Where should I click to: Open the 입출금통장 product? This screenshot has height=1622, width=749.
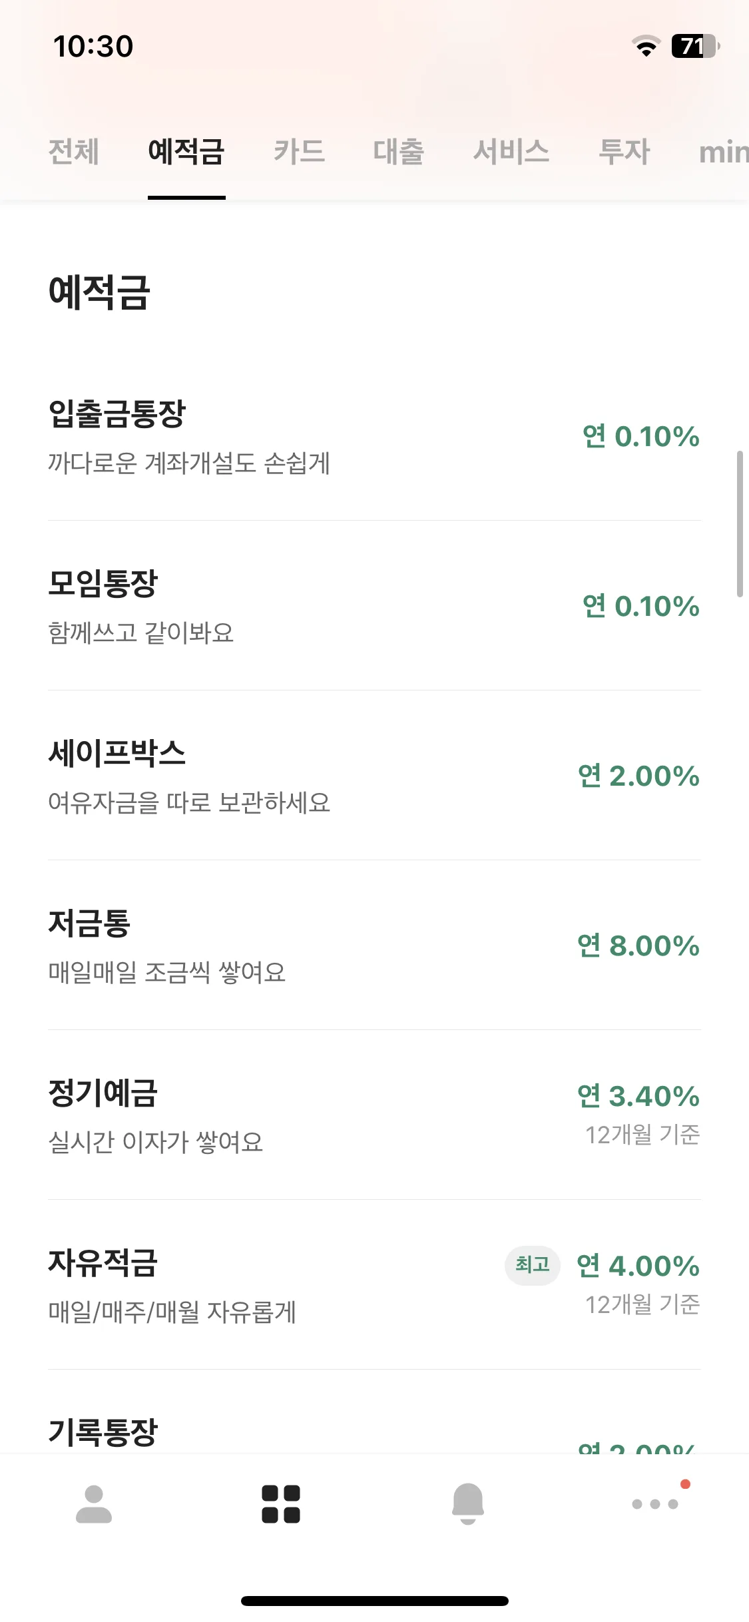(x=374, y=436)
